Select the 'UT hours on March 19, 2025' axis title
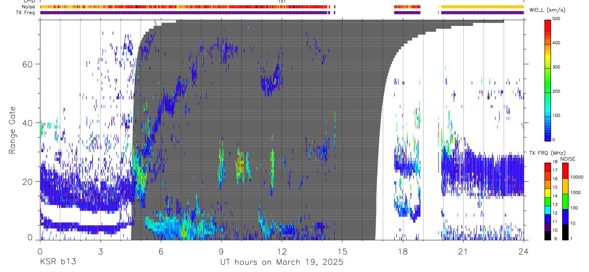Image resolution: width=589 pixels, height=272 pixels. pyautogui.click(x=282, y=262)
